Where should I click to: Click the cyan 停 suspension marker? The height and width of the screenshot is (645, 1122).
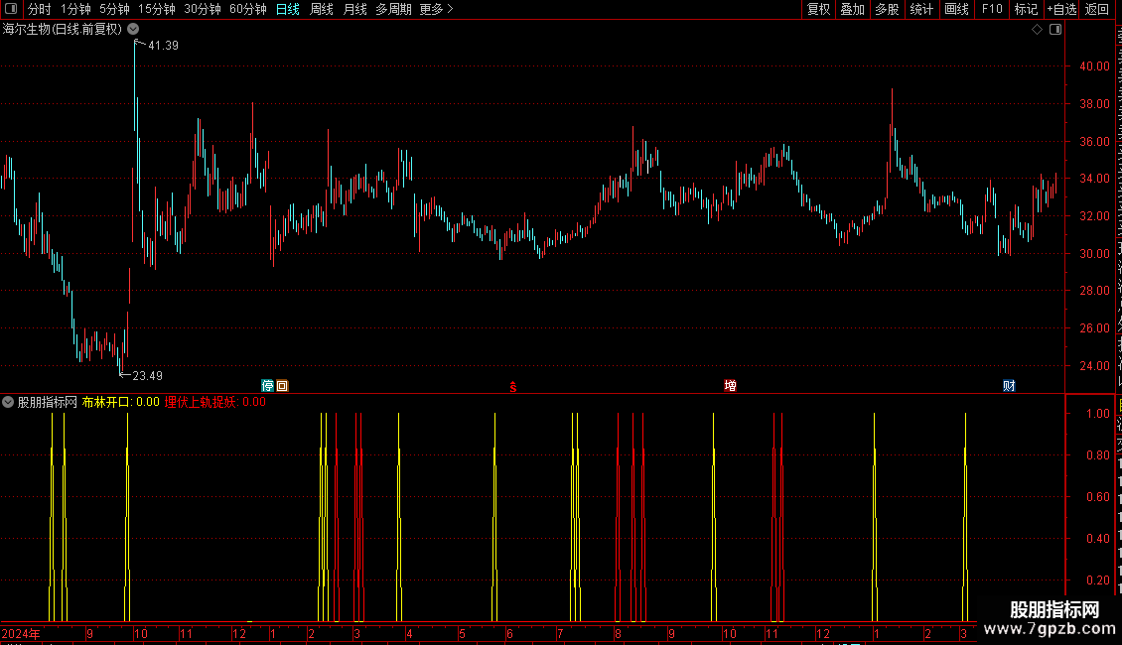(268, 385)
